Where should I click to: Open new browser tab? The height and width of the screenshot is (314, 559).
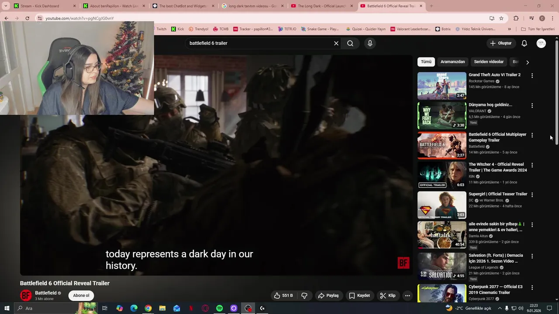coord(431,6)
